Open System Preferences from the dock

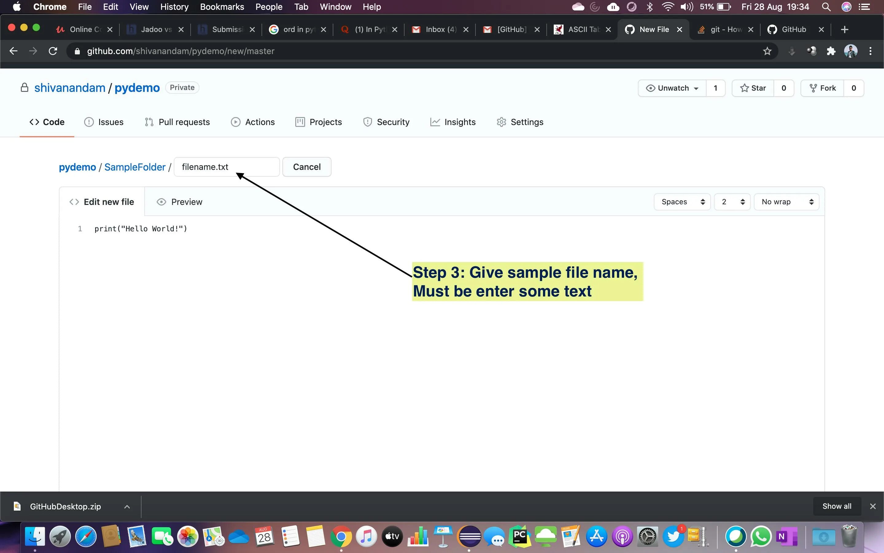648,536
